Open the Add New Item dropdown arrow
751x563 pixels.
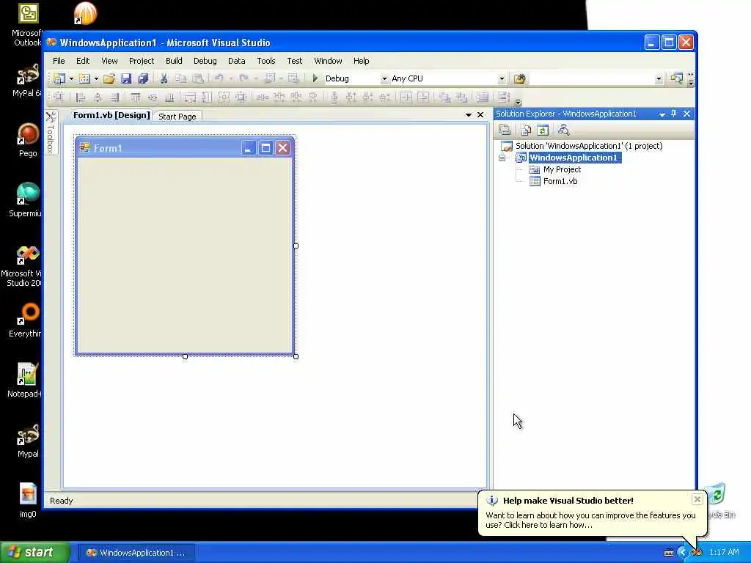pos(96,78)
